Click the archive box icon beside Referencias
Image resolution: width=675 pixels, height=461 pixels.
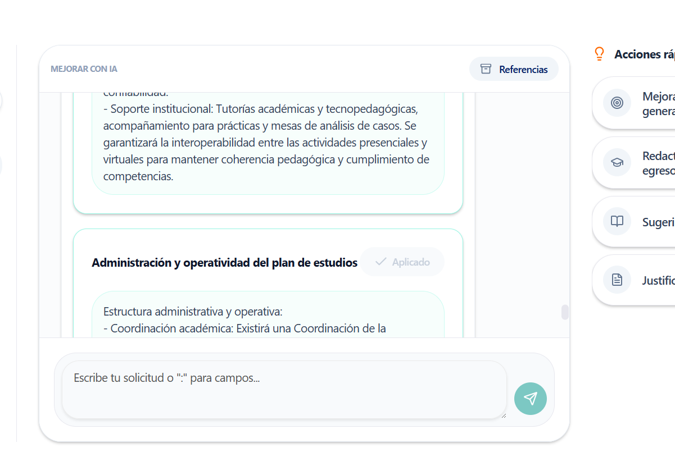click(486, 69)
